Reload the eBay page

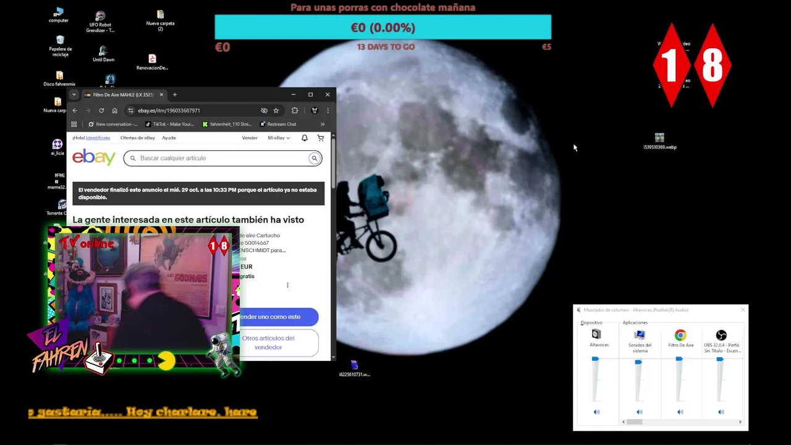101,111
